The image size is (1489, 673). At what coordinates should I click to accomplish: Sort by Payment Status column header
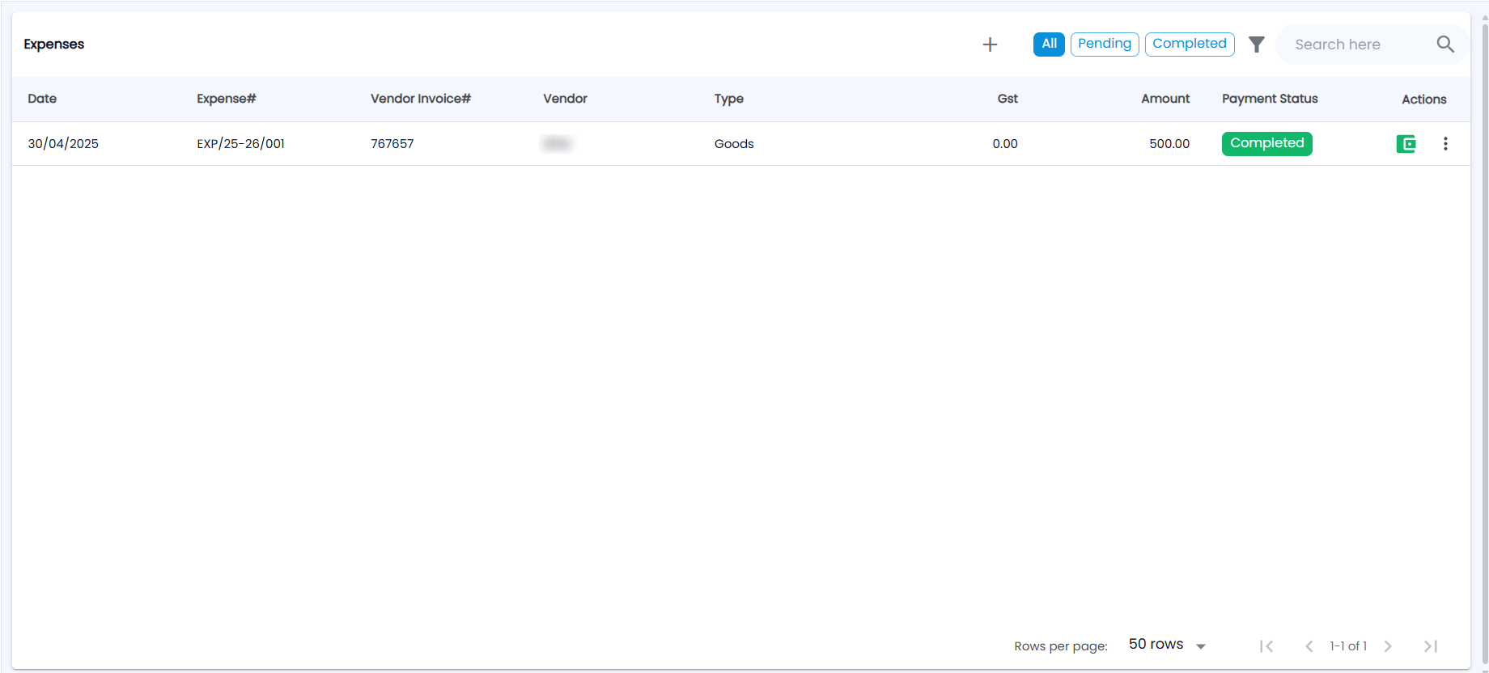pos(1270,99)
